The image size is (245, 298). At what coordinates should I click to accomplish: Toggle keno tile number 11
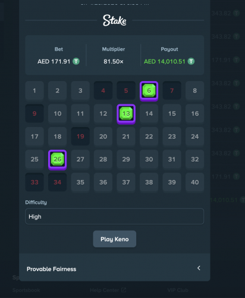(x=80, y=113)
